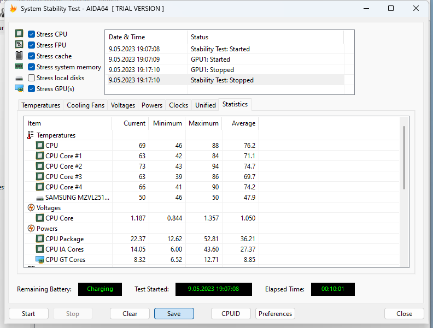
Task: Click the local disks drive icon
Action: [x=19, y=79]
